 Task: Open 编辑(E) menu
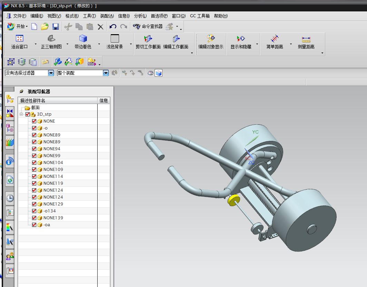[37, 16]
